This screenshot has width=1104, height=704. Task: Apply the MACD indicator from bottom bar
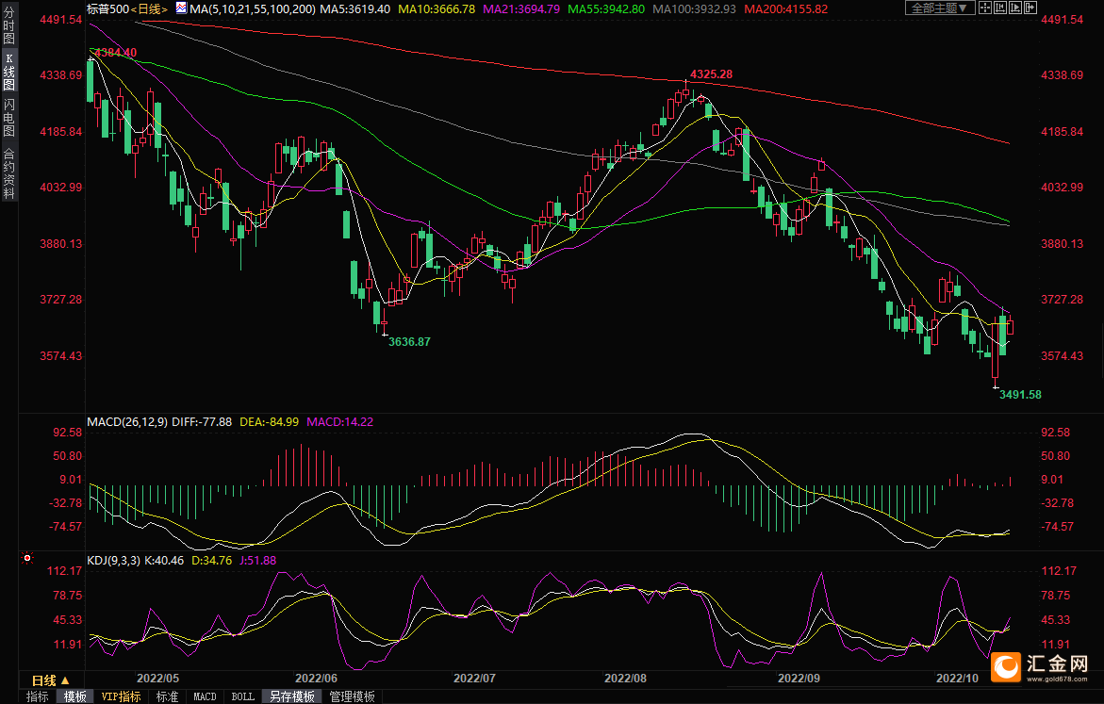coord(205,696)
